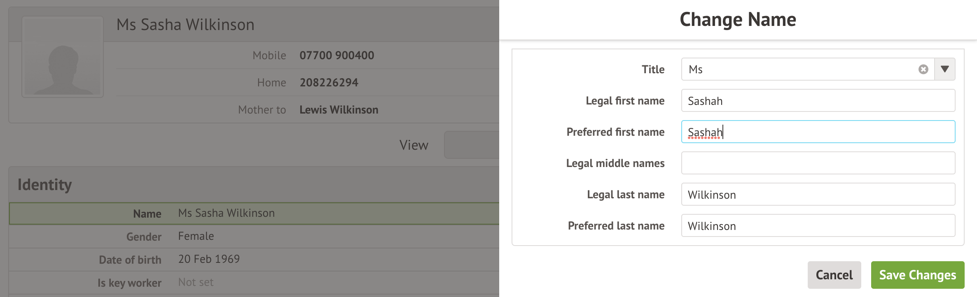Screen dimensions: 977x297
Task: Open Lewis Wilkinson's profile link
Action: (339, 110)
